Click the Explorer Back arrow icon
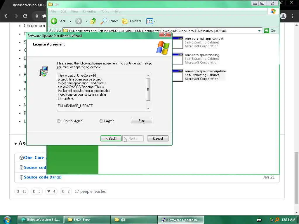 (54, 21)
